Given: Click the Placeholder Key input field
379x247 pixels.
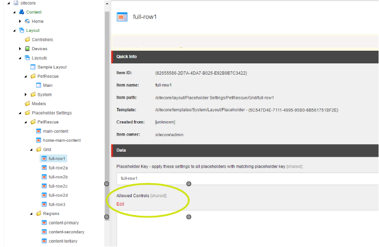Looking at the screenshot, I should point(247,178).
